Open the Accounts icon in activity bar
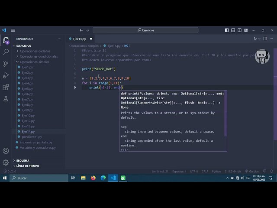Screen dimensions: 277x208 (6, 151)
